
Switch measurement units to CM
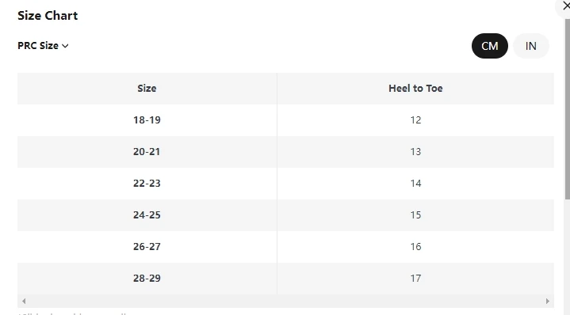click(x=490, y=46)
